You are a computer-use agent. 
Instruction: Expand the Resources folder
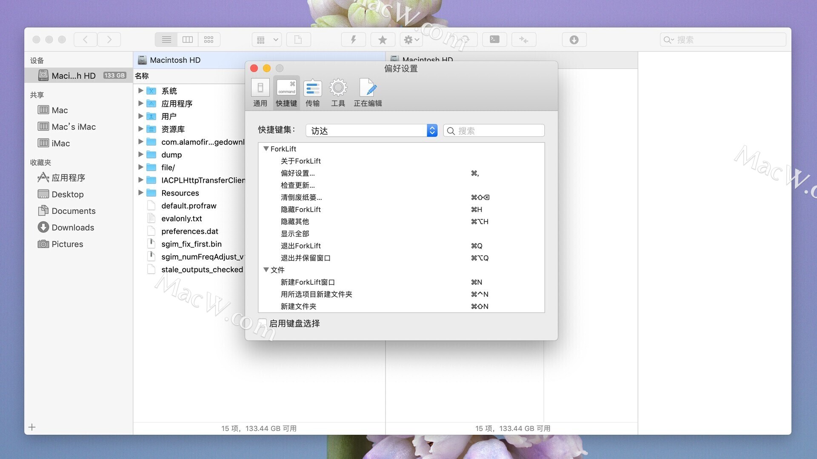(140, 193)
